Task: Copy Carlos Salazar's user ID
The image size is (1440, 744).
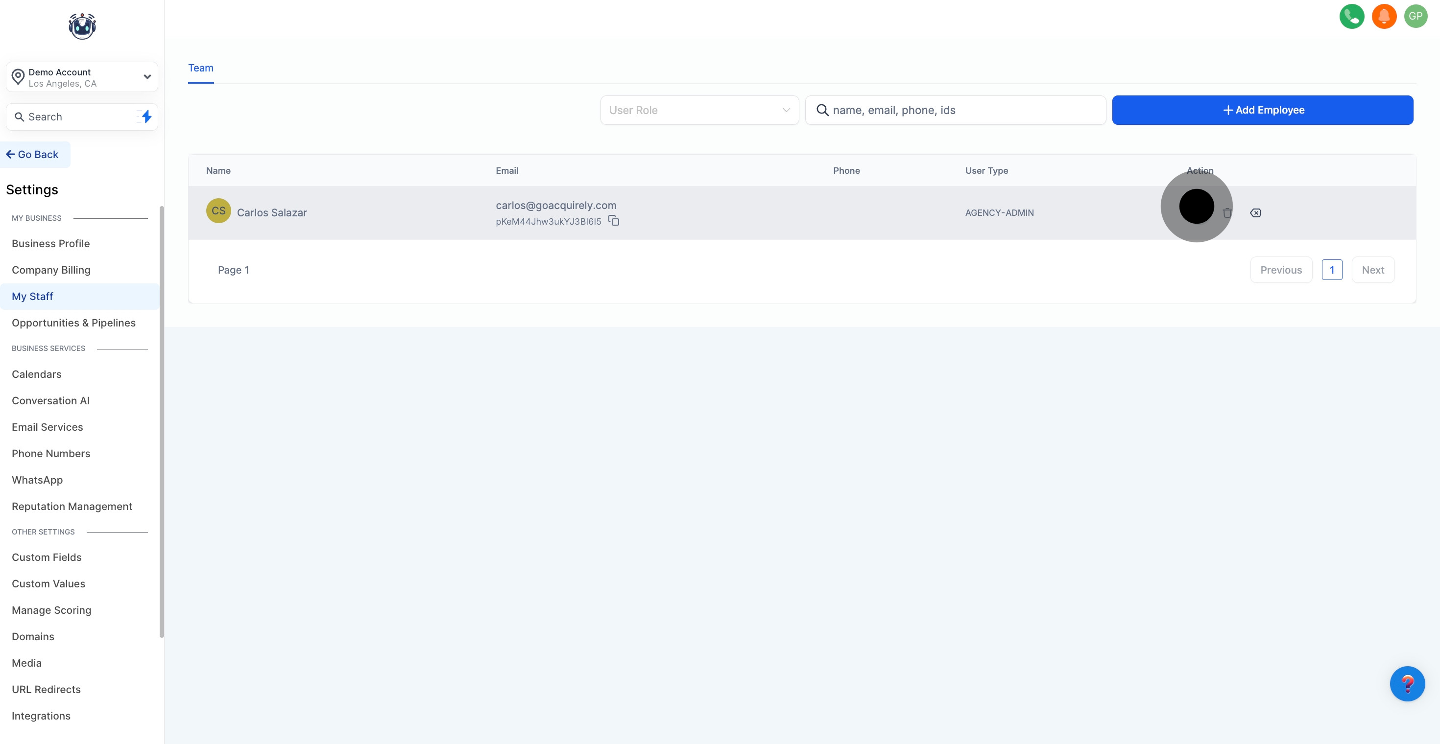Action: tap(614, 221)
